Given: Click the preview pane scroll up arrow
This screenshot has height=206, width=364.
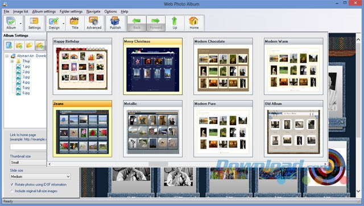Looking at the screenshot, I should tap(358, 40).
